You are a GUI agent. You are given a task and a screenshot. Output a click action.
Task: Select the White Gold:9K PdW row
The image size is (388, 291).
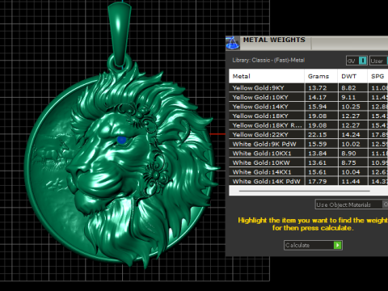(x=309, y=144)
